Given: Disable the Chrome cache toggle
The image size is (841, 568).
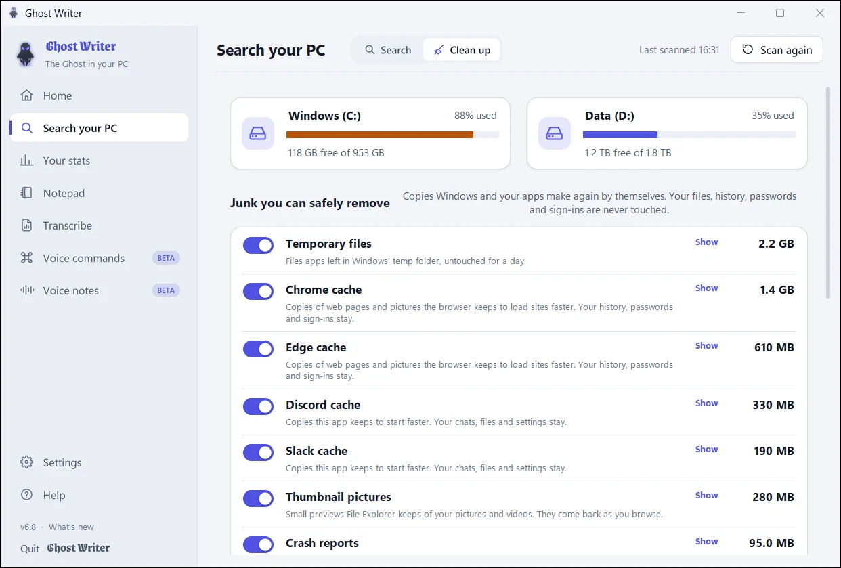Looking at the screenshot, I should point(258,291).
